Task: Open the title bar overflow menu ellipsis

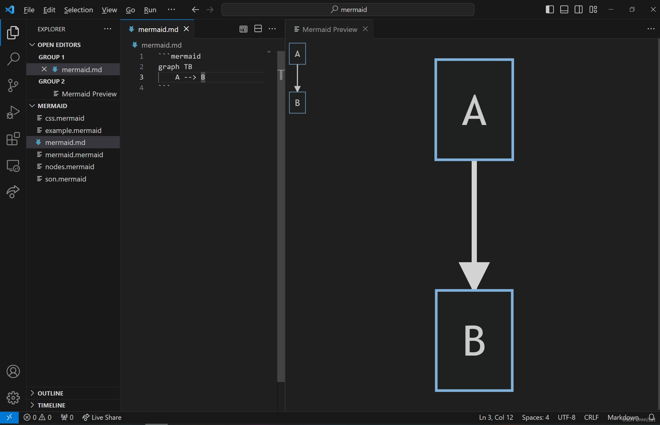Action: [171, 10]
